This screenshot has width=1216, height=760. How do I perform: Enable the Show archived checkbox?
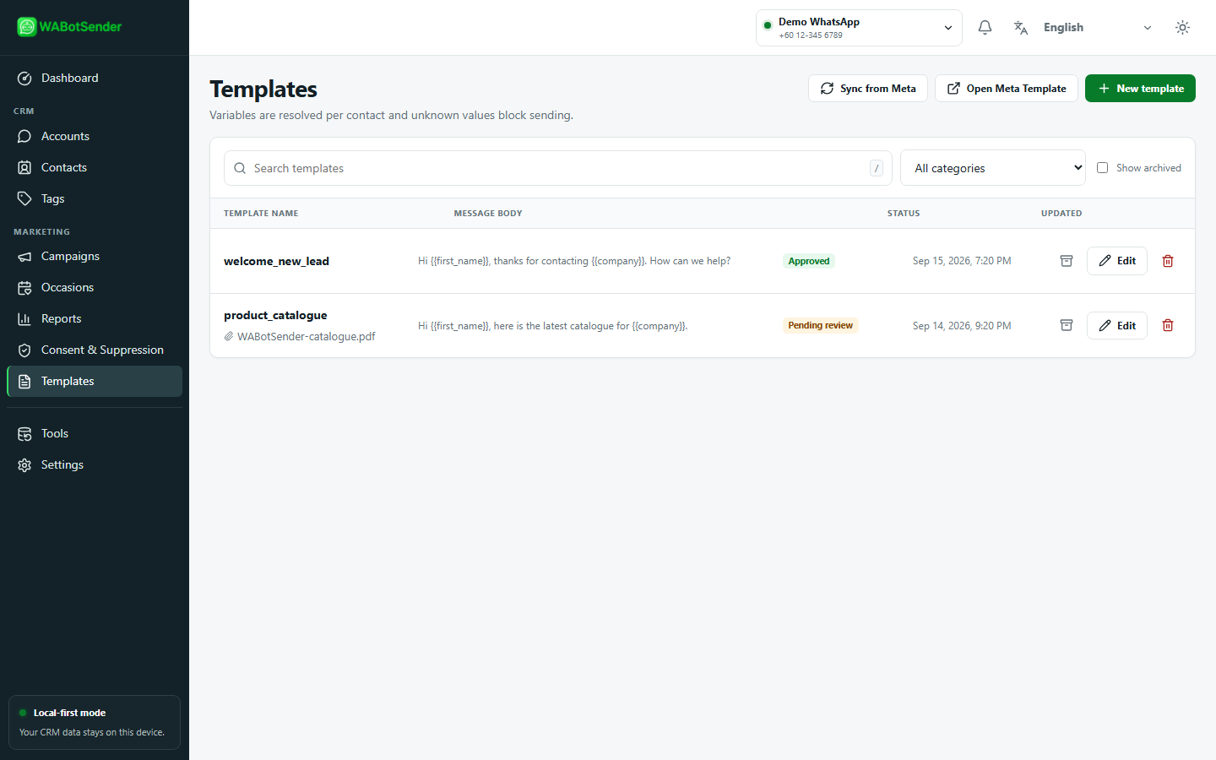point(1102,168)
